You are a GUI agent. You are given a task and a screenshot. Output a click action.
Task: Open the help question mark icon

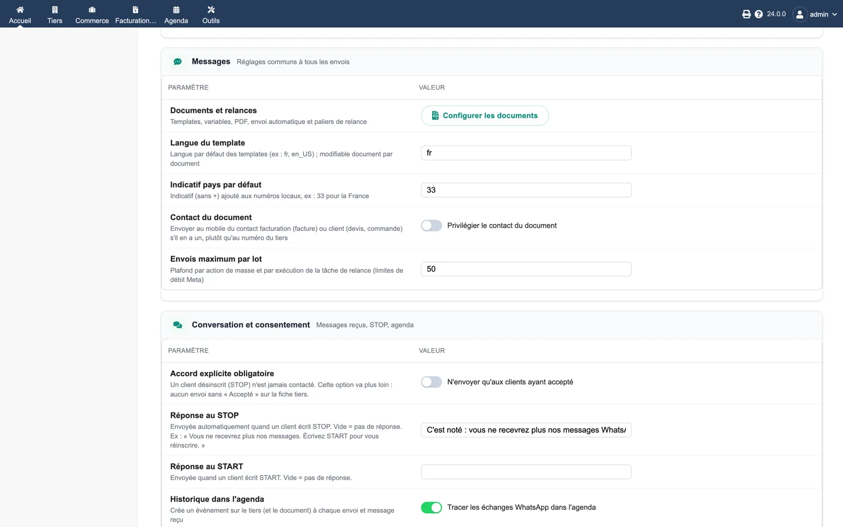click(x=759, y=14)
